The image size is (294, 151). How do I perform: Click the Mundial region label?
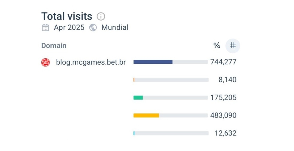tap(115, 28)
